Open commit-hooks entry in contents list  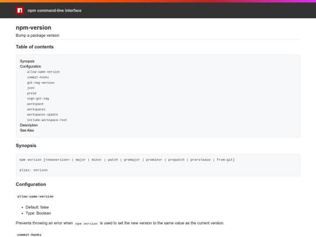pyautogui.click(x=38, y=77)
